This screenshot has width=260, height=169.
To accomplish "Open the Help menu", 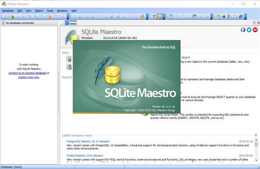I will tap(74, 10).
